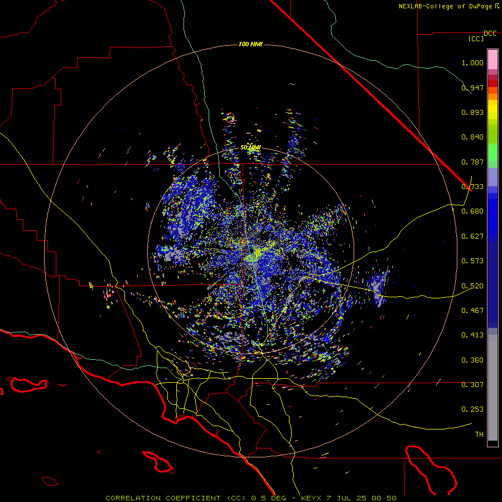Pick the pink segment of the color bar

click(x=493, y=59)
